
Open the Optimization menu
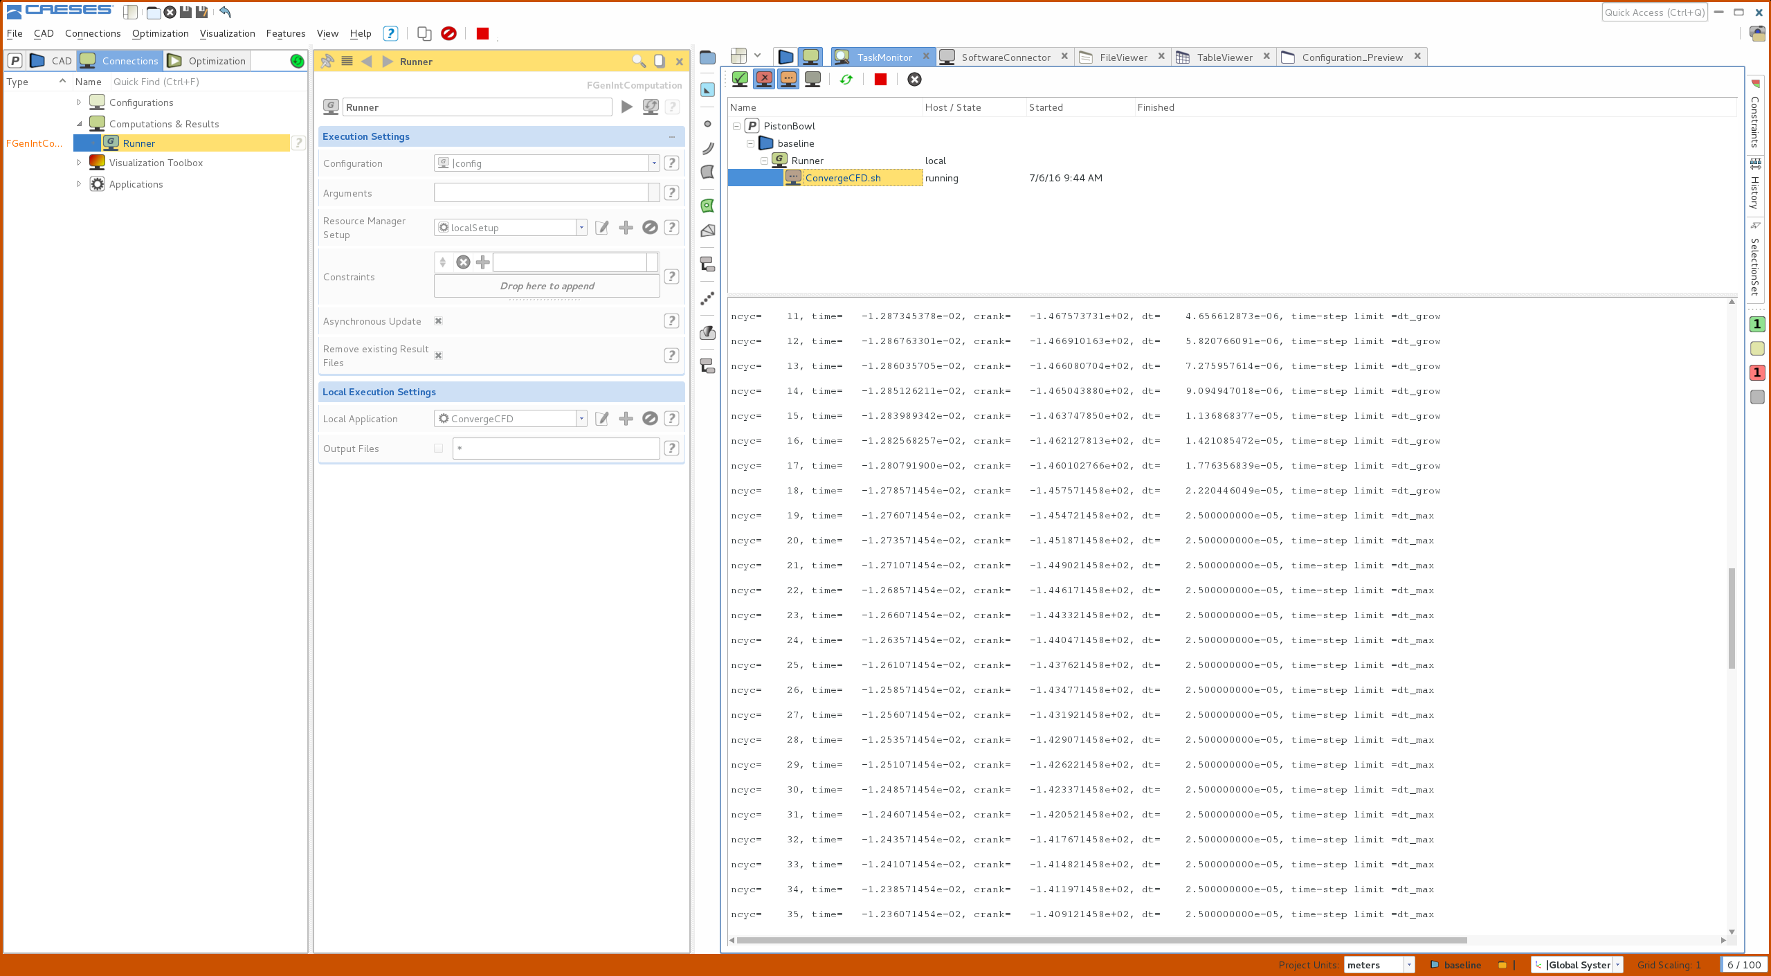coord(160,33)
